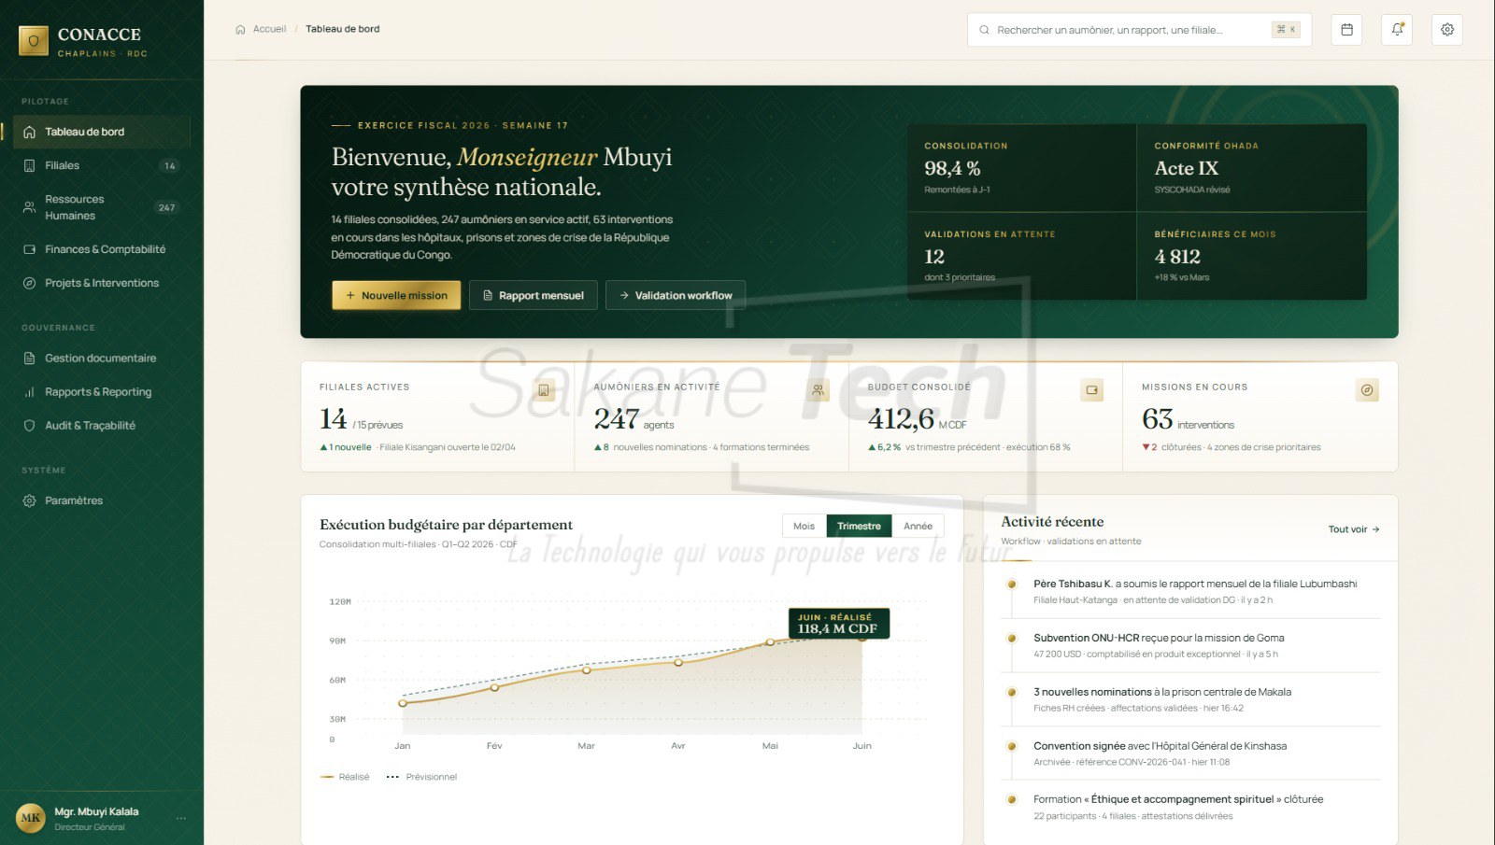Click the Aumôniers en activité people icon

pyautogui.click(x=818, y=390)
